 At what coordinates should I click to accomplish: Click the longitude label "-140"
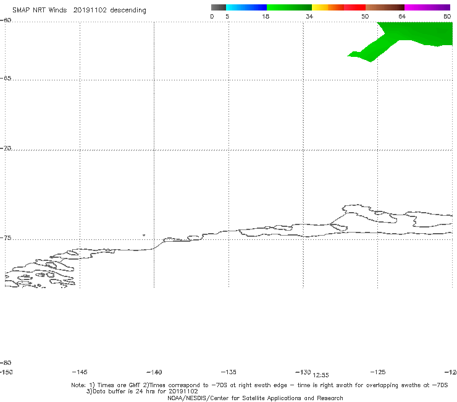click(154, 372)
